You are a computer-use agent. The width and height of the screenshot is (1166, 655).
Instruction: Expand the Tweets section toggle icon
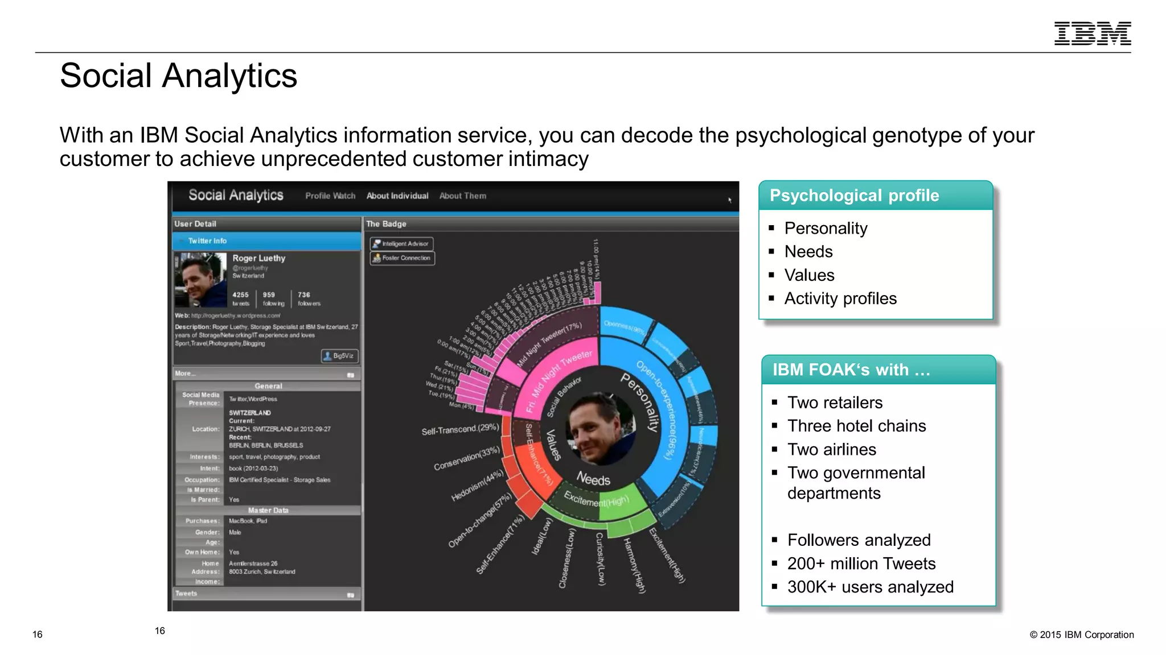pyautogui.click(x=351, y=595)
